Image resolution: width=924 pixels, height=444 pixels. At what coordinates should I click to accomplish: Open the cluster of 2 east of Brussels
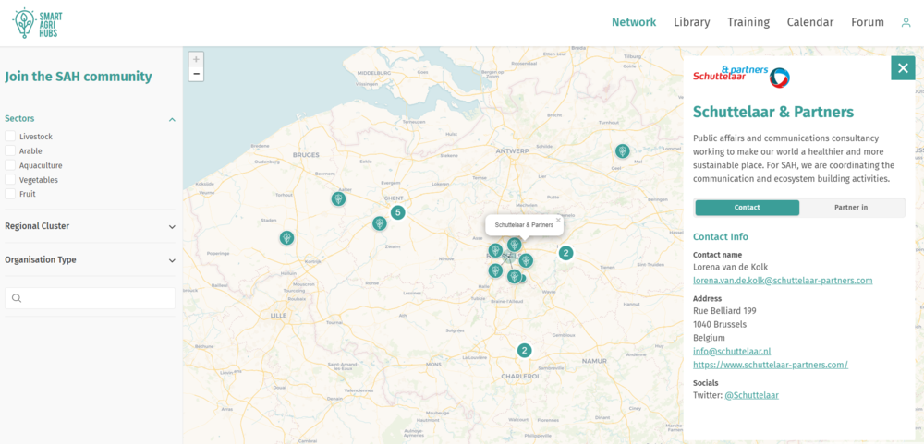[x=565, y=253]
